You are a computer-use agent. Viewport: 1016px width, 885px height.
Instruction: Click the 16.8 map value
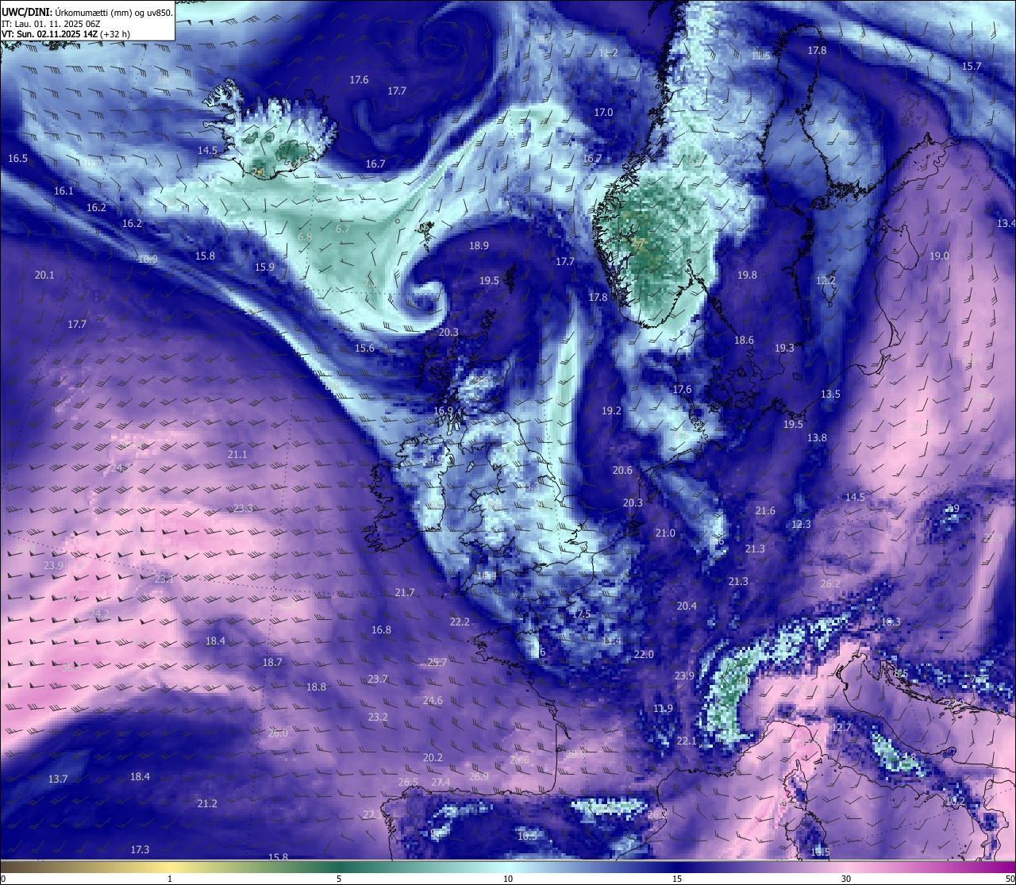[x=381, y=630]
